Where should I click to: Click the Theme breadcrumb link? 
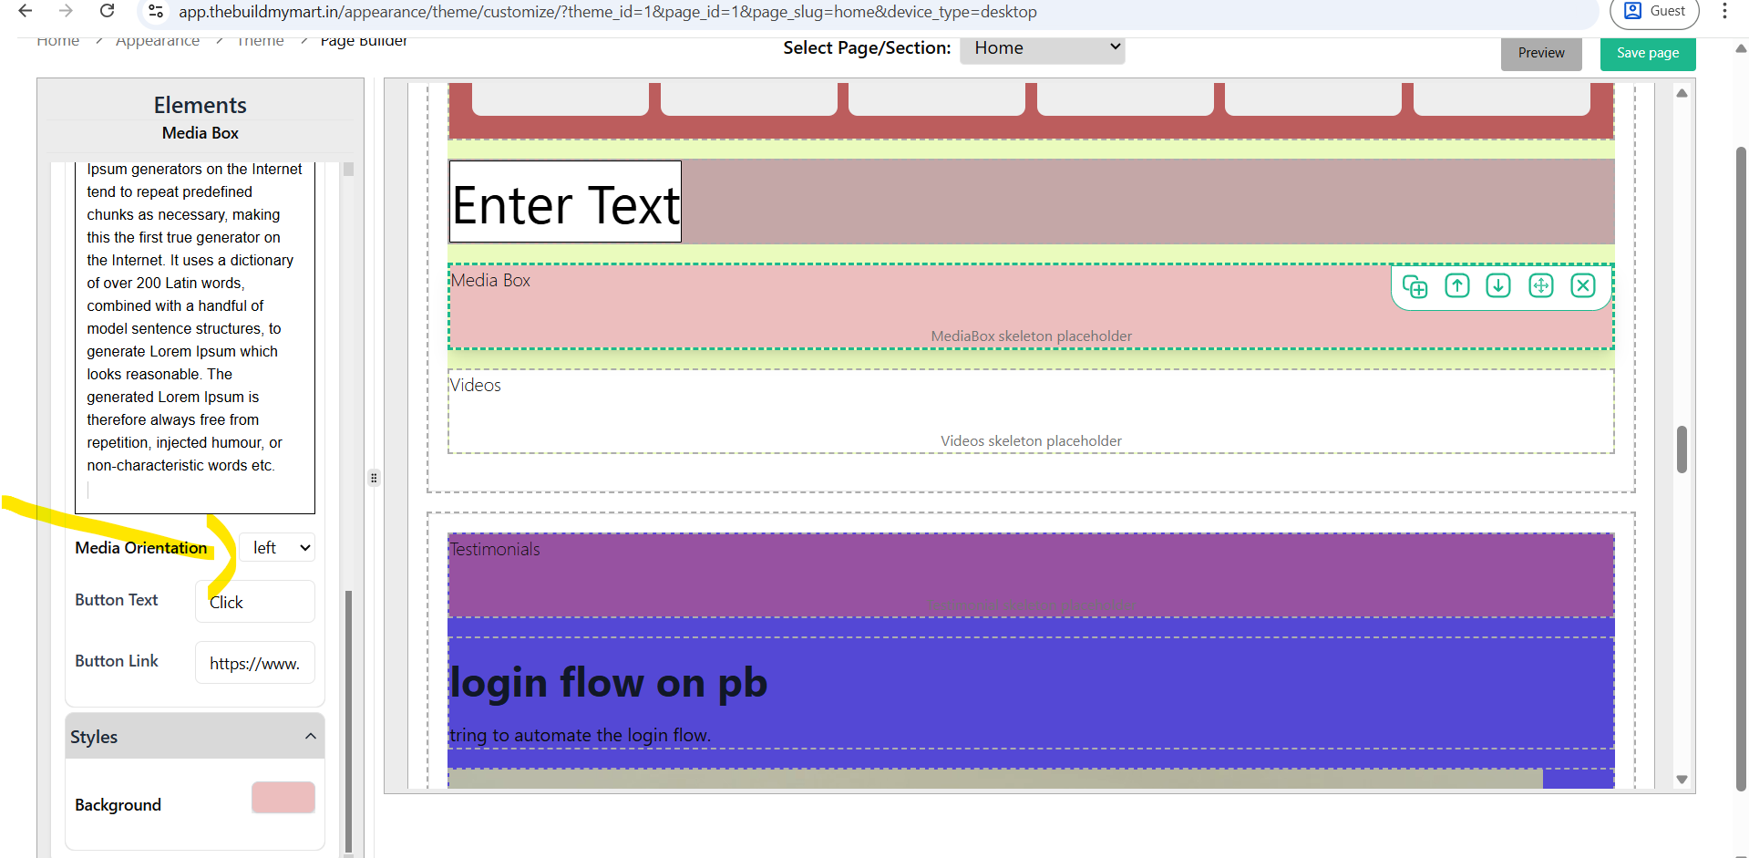[260, 41]
